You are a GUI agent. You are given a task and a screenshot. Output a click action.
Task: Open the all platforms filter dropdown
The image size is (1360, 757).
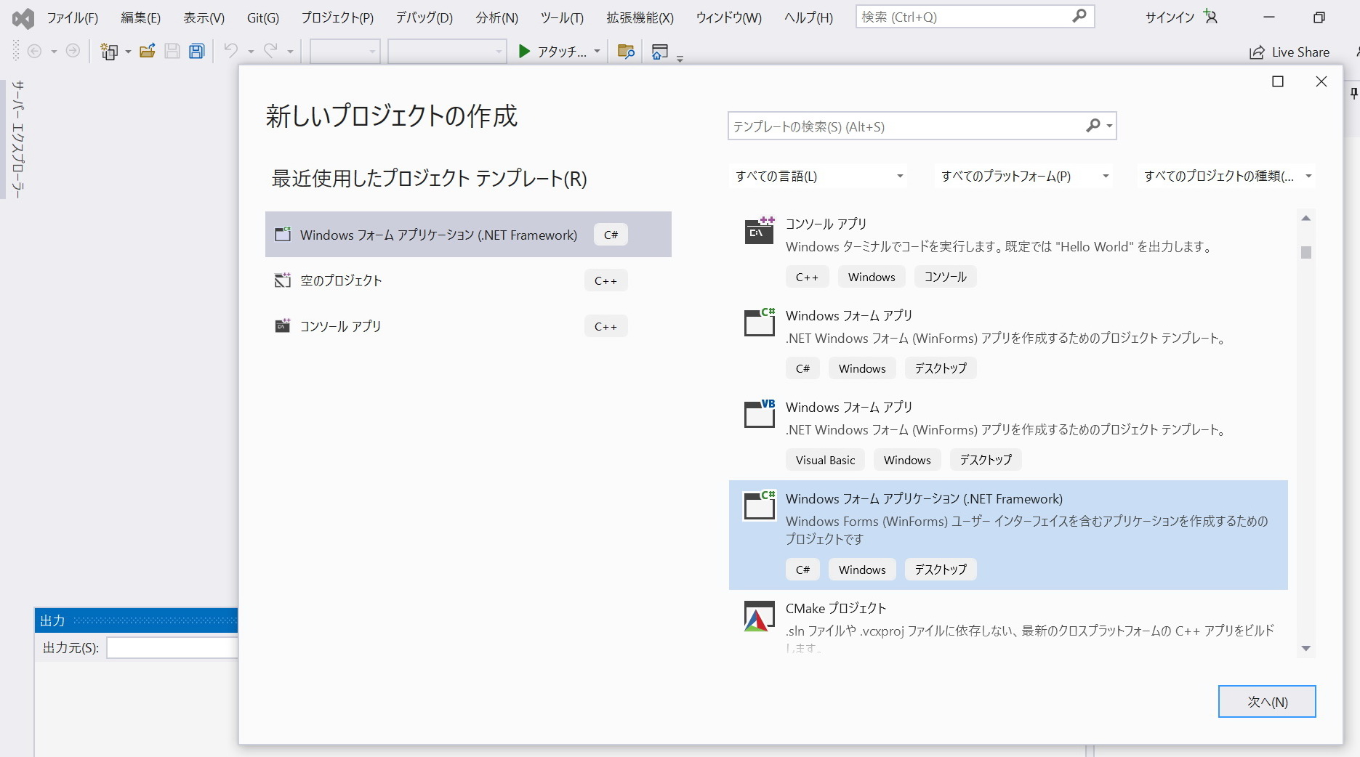point(1023,176)
